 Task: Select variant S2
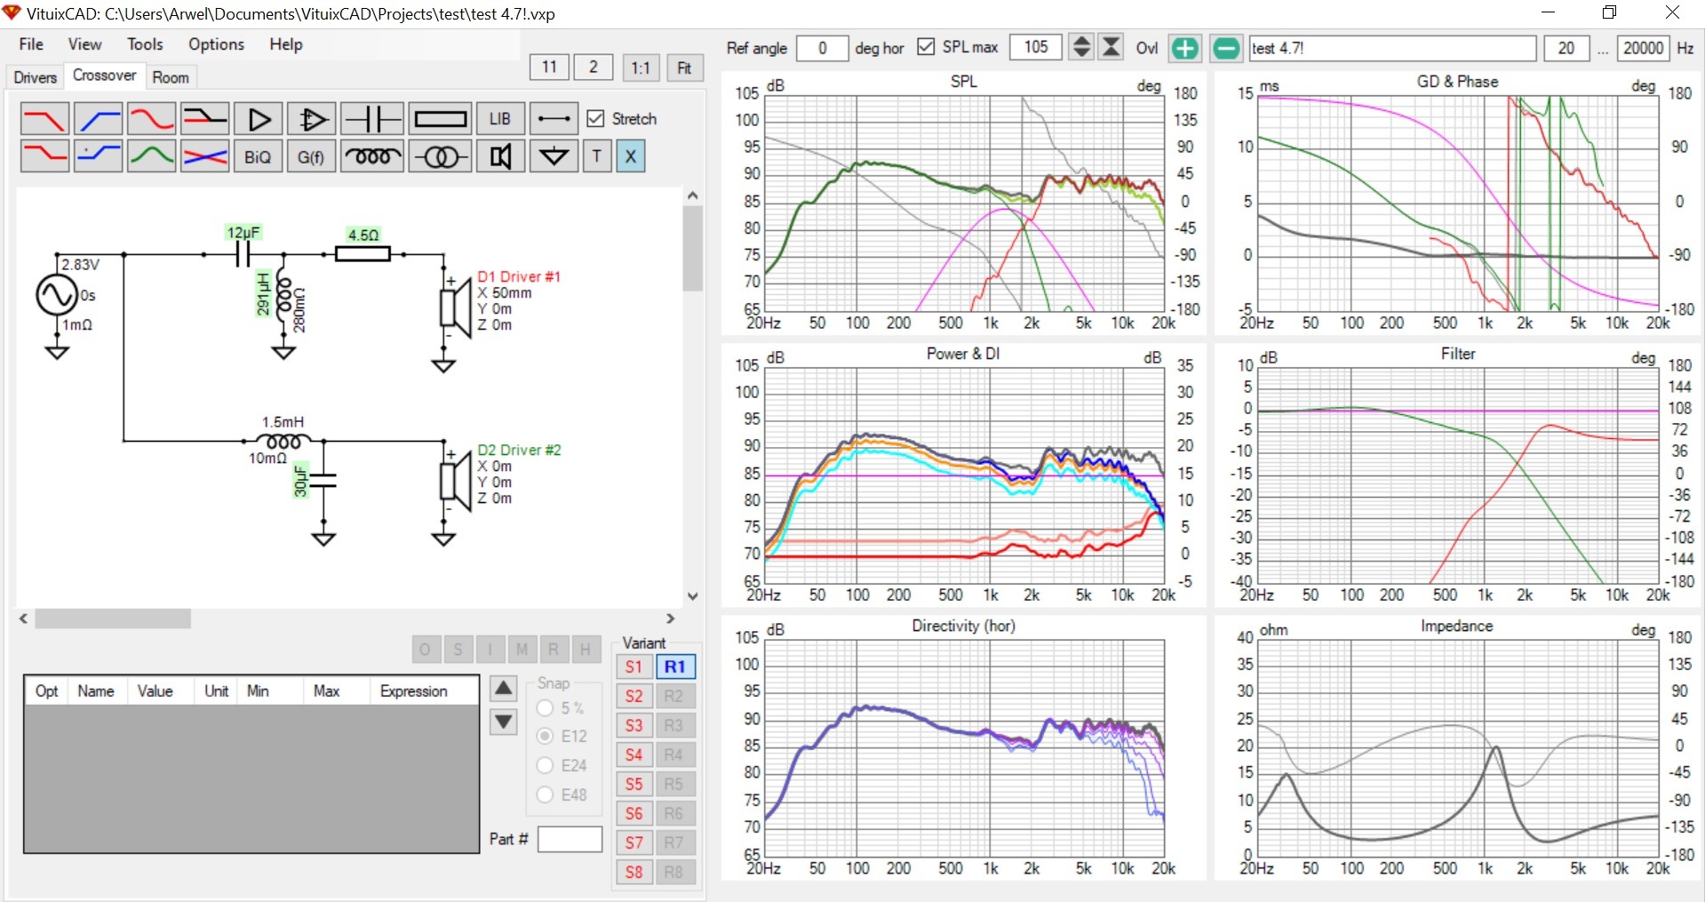(x=633, y=696)
